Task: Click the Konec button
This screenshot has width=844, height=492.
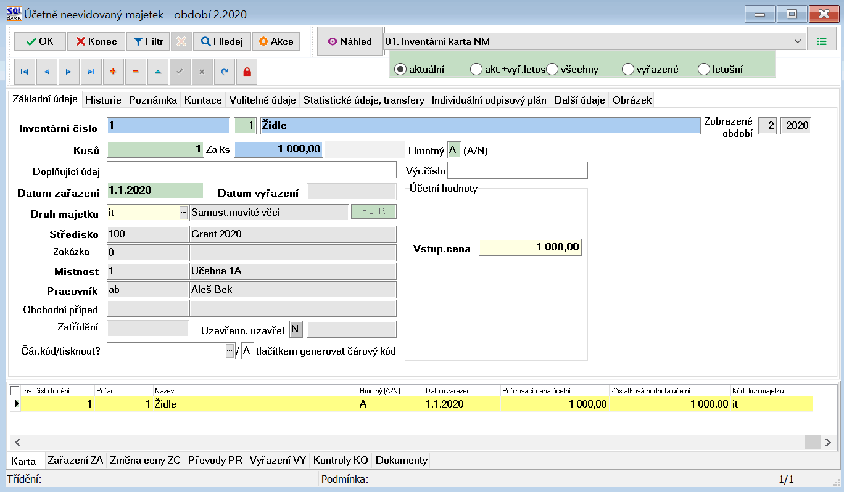Action: click(96, 41)
